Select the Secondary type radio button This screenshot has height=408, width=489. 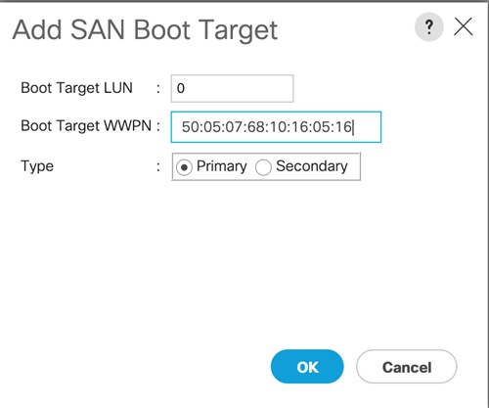click(263, 167)
